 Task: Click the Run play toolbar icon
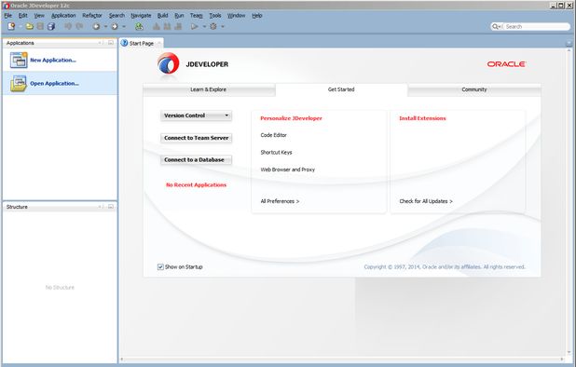coord(195,26)
